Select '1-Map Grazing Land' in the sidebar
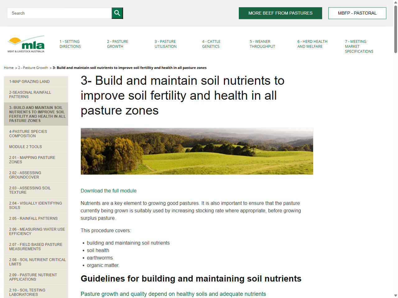This screenshot has width=398, height=298. point(29,81)
